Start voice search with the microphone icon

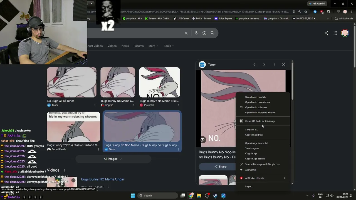196,33
